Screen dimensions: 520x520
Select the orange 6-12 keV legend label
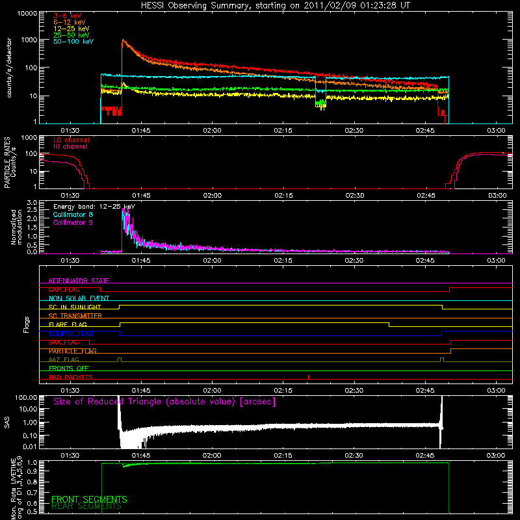pyautogui.click(x=70, y=22)
